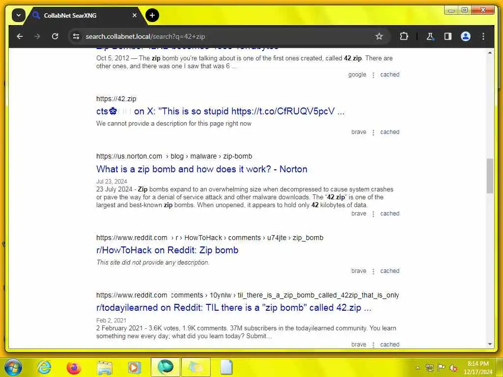View site information icon in address bar
Screen dimensions: 503x377
click(x=76, y=36)
